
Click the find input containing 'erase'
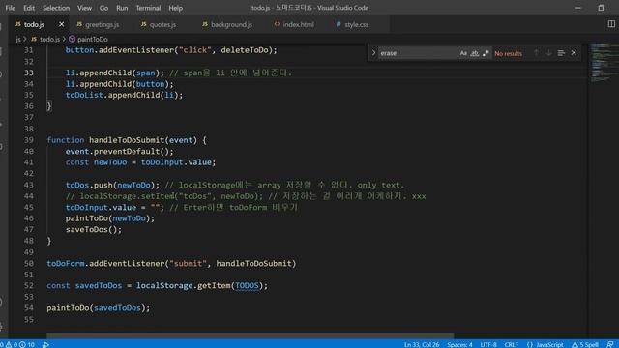tap(419, 53)
